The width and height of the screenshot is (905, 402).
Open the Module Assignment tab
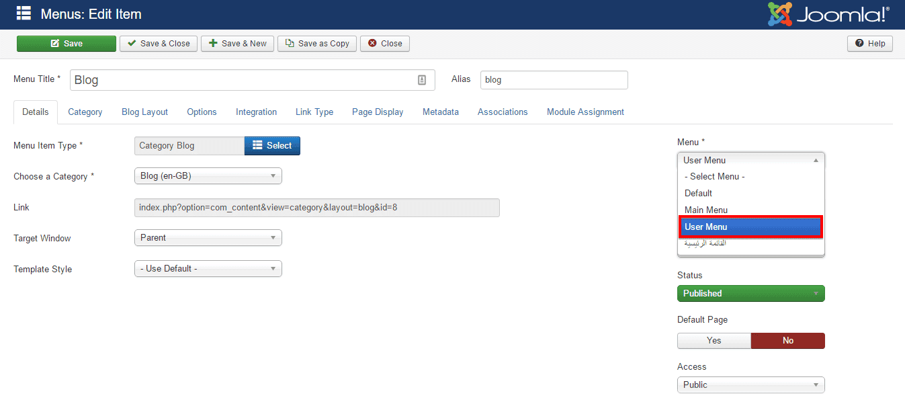pyautogui.click(x=585, y=112)
